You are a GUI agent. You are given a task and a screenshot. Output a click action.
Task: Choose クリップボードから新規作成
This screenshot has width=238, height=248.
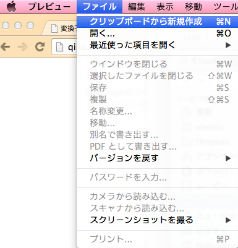point(158,22)
